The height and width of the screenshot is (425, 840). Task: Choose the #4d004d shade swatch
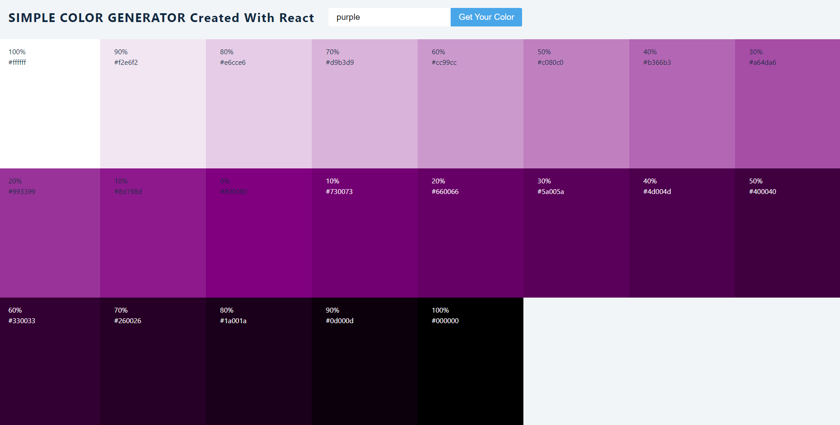[x=682, y=233]
